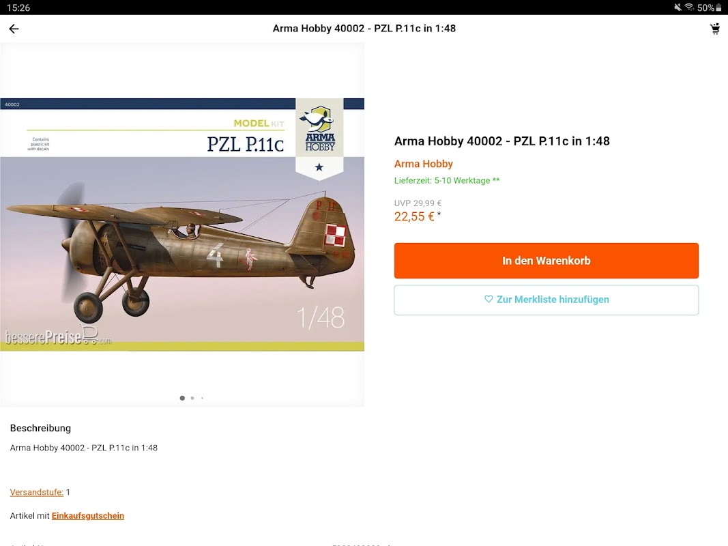Tap the 15:26 clock in status bar
Screen dimensions: 728x546
[x=18, y=8]
